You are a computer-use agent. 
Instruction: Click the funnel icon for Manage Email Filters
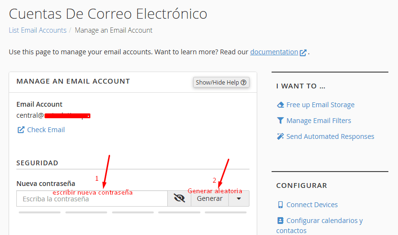point(281,121)
